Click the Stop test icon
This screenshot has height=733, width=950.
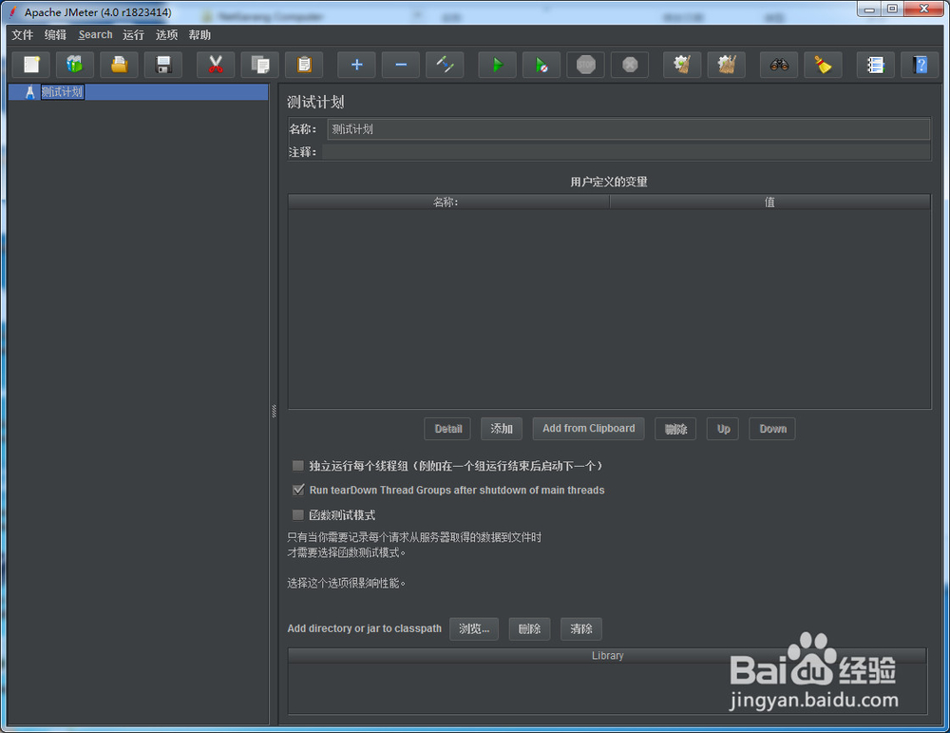click(x=586, y=65)
